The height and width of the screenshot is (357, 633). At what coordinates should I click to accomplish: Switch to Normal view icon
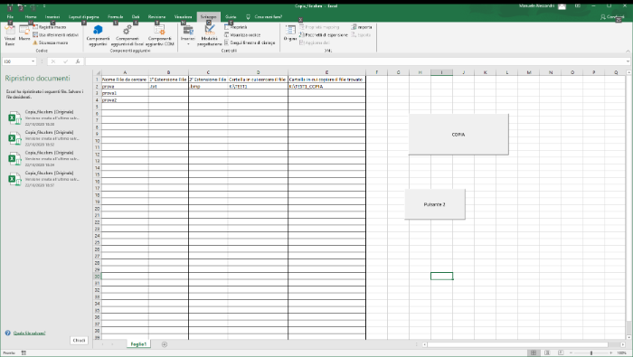click(x=534, y=353)
